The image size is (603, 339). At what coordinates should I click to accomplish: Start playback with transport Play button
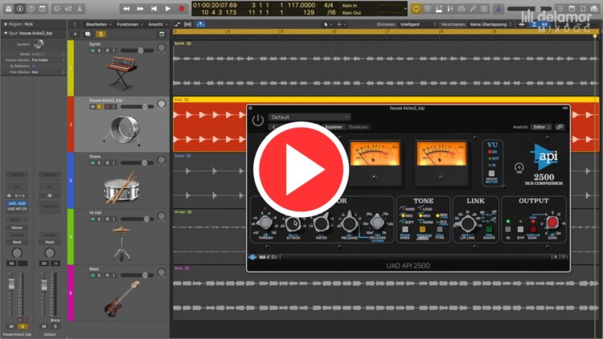[168, 9]
